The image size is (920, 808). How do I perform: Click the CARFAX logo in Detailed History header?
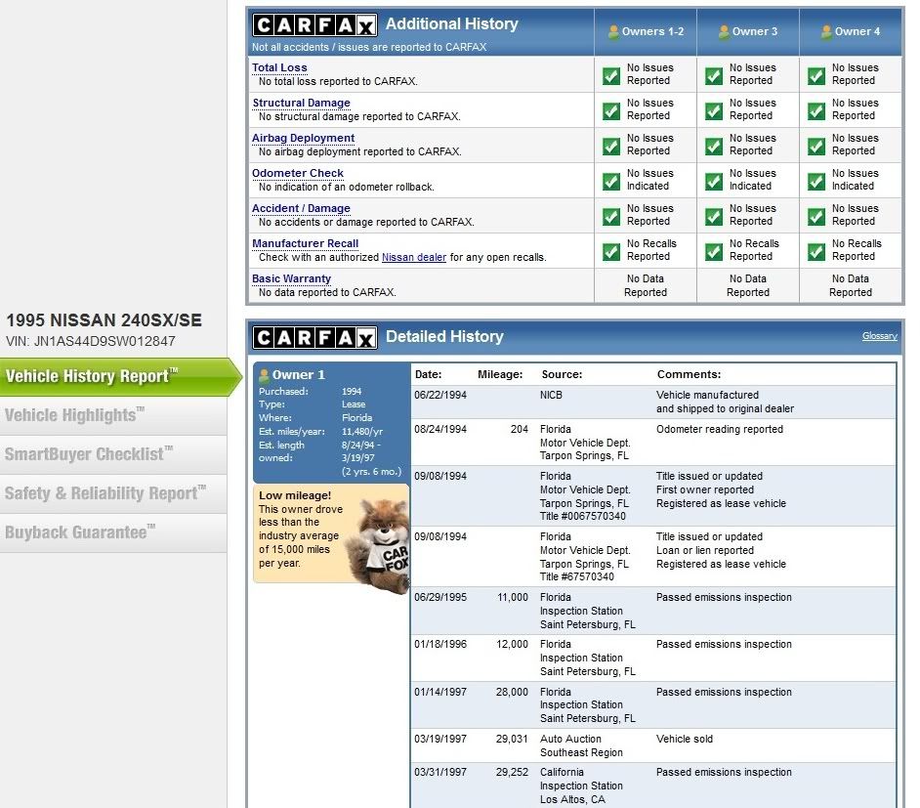[x=314, y=338]
